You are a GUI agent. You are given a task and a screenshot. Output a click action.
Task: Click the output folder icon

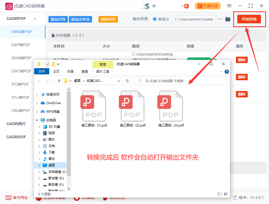point(228,19)
